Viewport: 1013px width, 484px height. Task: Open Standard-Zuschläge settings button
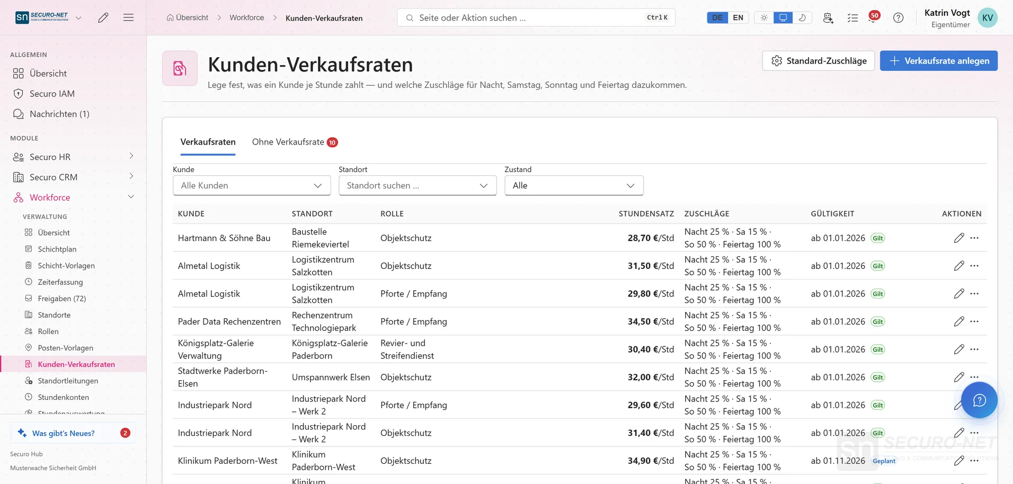point(818,60)
